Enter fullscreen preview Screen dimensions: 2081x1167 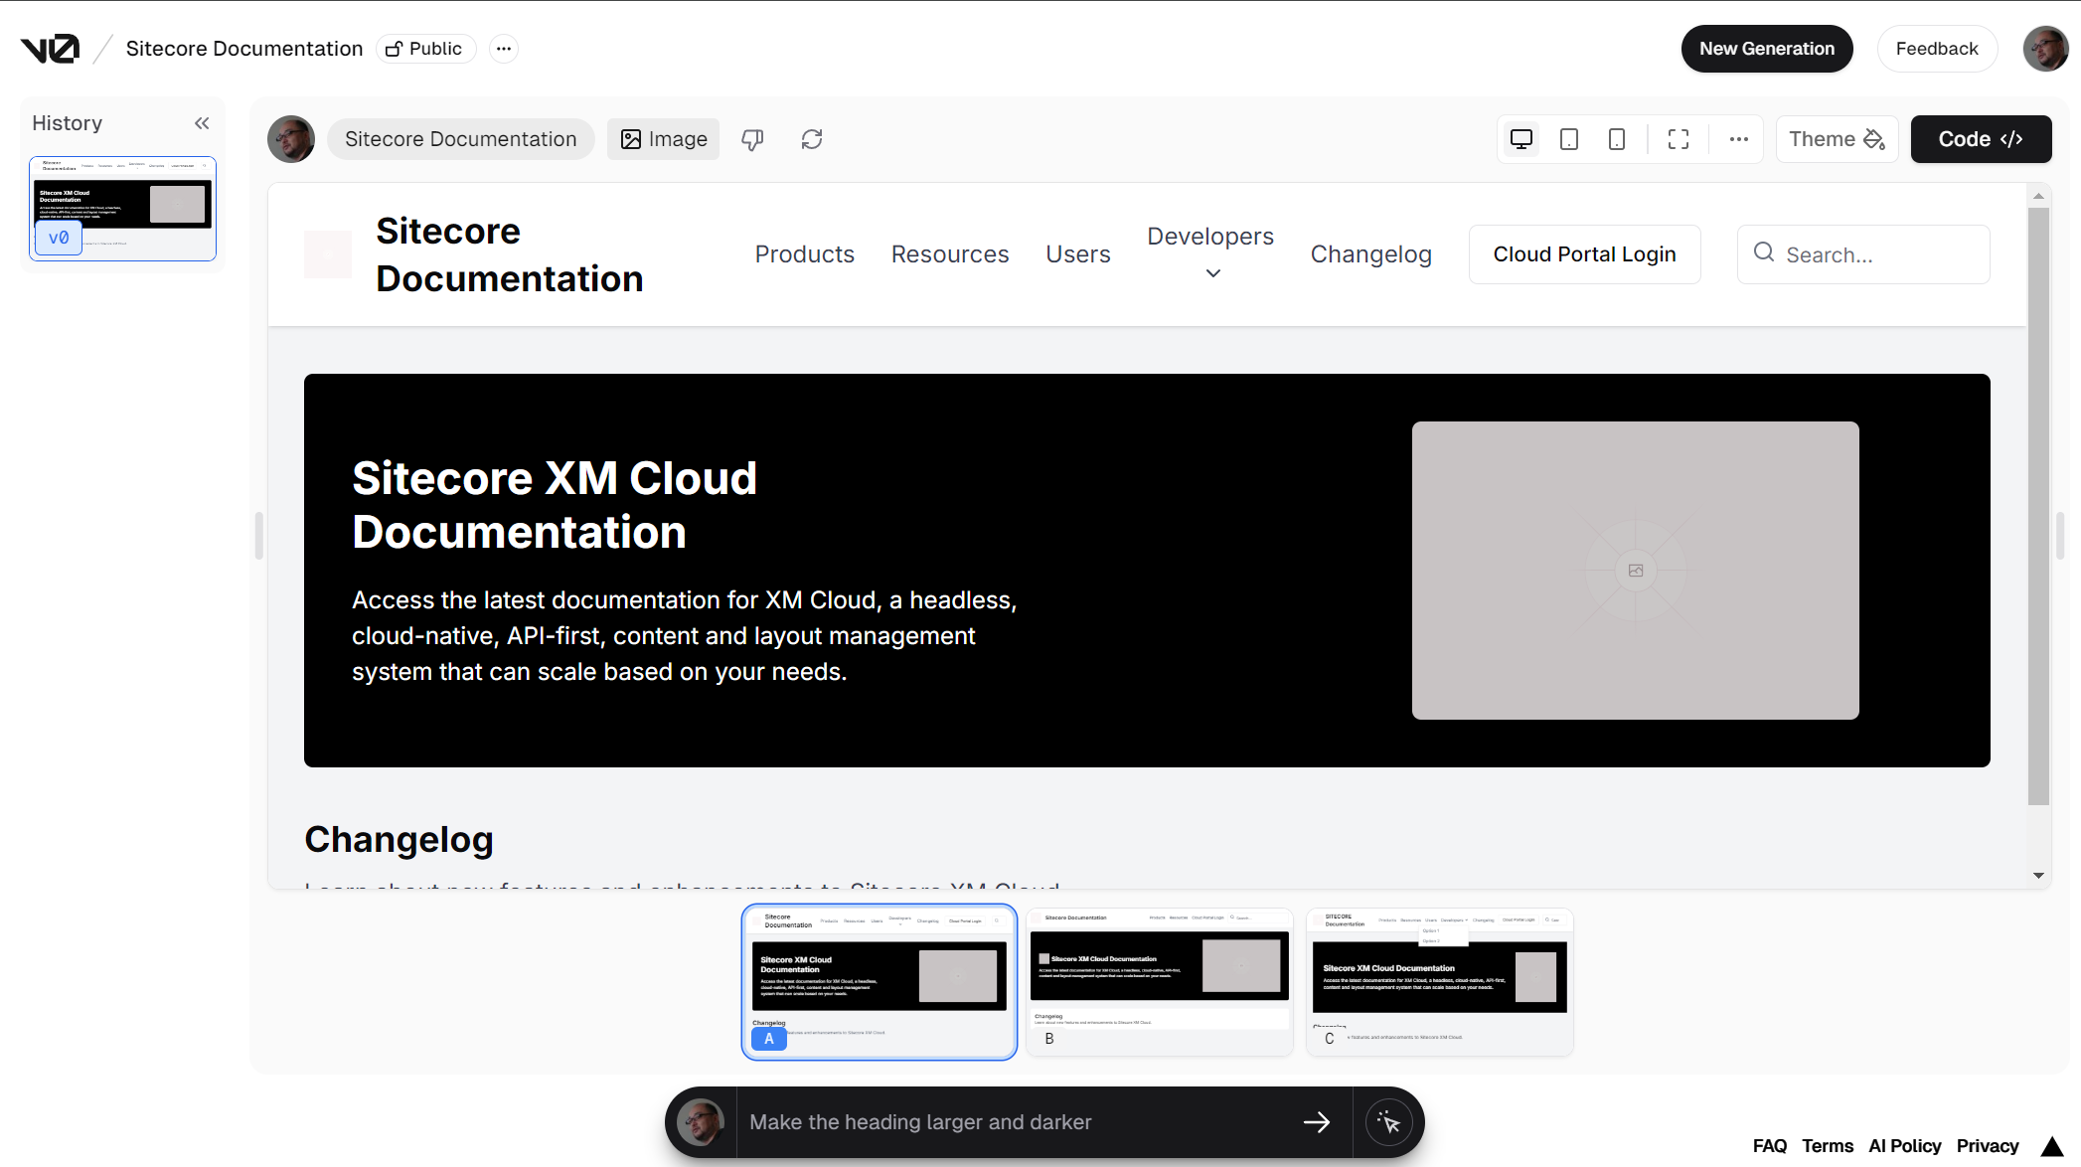[1679, 139]
